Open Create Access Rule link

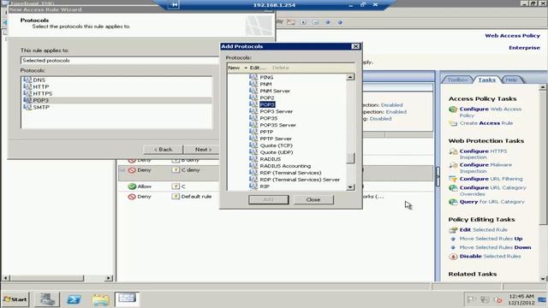pos(486,123)
